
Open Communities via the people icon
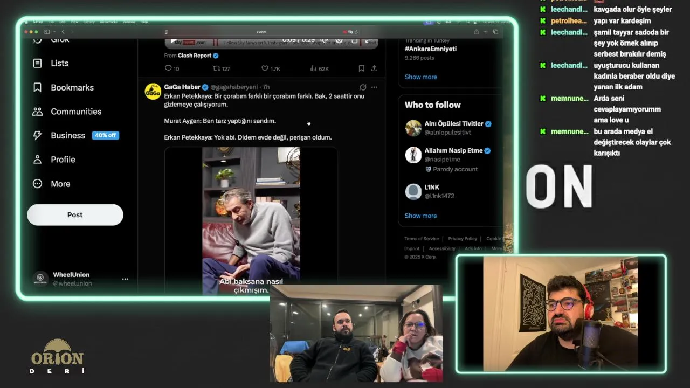pos(37,112)
